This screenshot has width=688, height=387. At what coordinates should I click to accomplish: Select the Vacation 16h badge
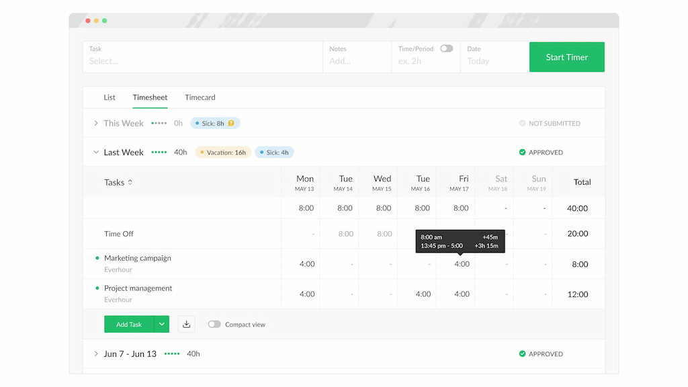[222, 153]
